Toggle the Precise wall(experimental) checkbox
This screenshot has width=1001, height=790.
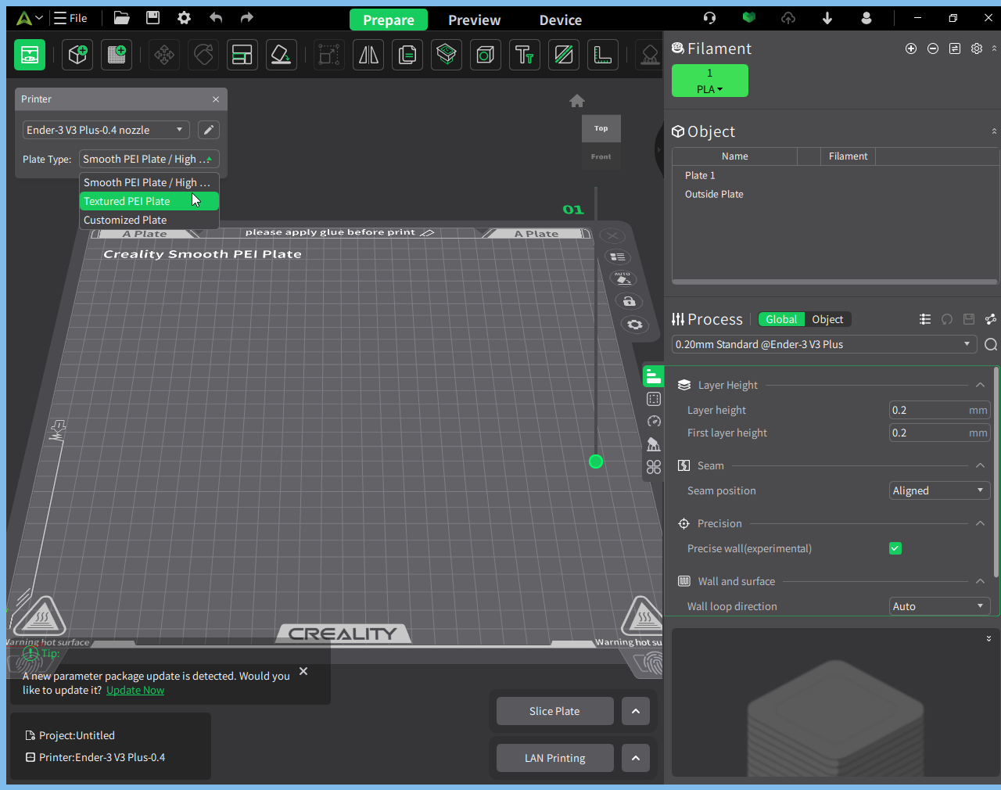pos(895,548)
